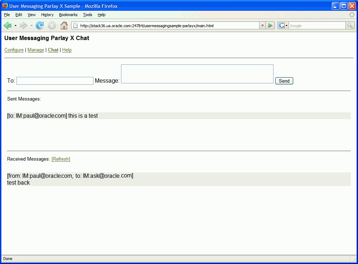The height and width of the screenshot is (264, 358).
Task: Follow the Configure link
Action: pyautogui.click(x=14, y=50)
